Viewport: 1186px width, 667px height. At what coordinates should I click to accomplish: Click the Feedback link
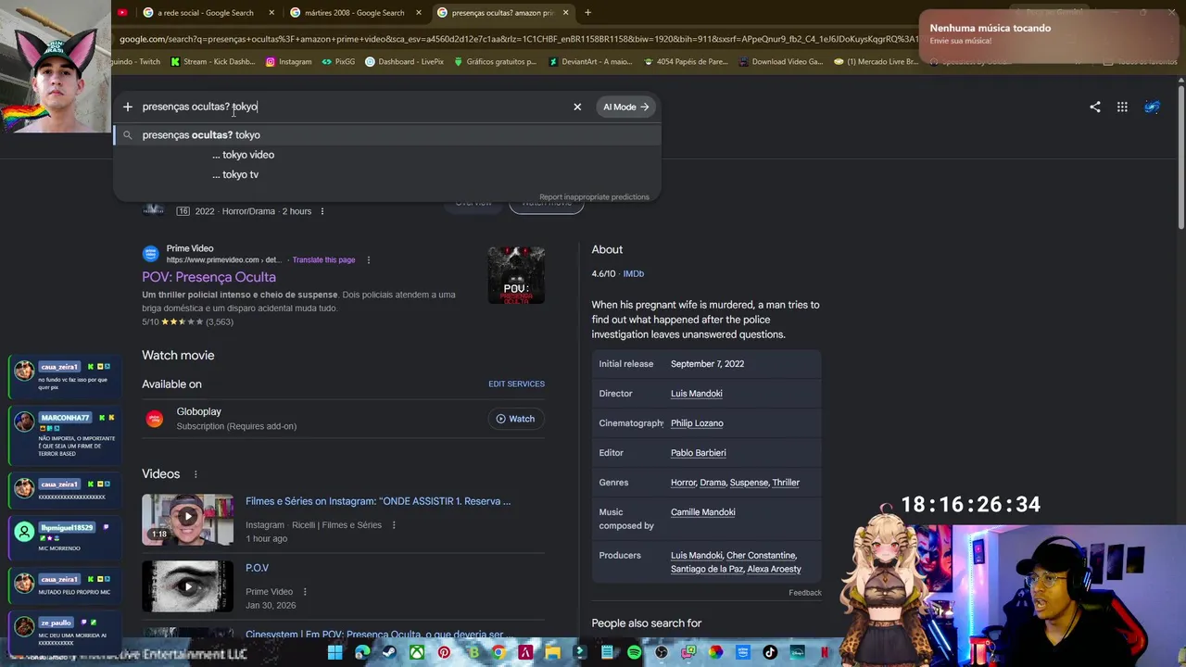805,593
